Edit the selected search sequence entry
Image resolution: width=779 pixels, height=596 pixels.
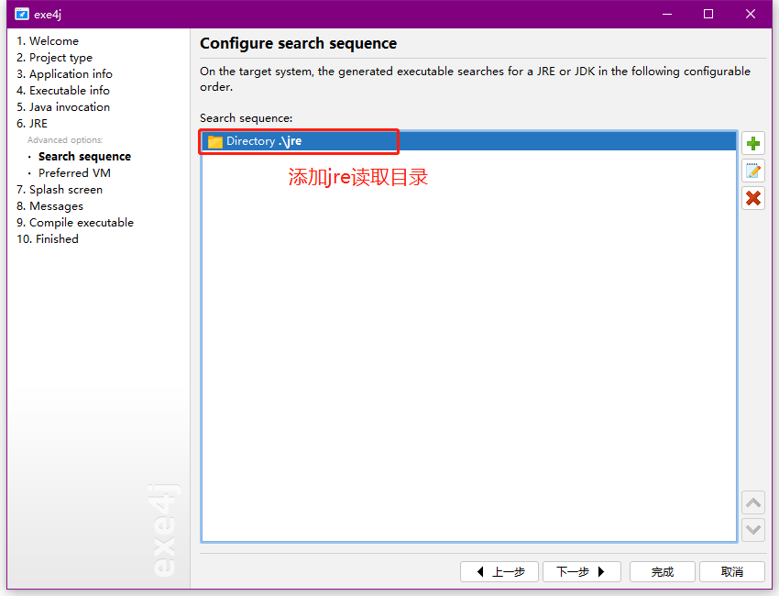(753, 171)
